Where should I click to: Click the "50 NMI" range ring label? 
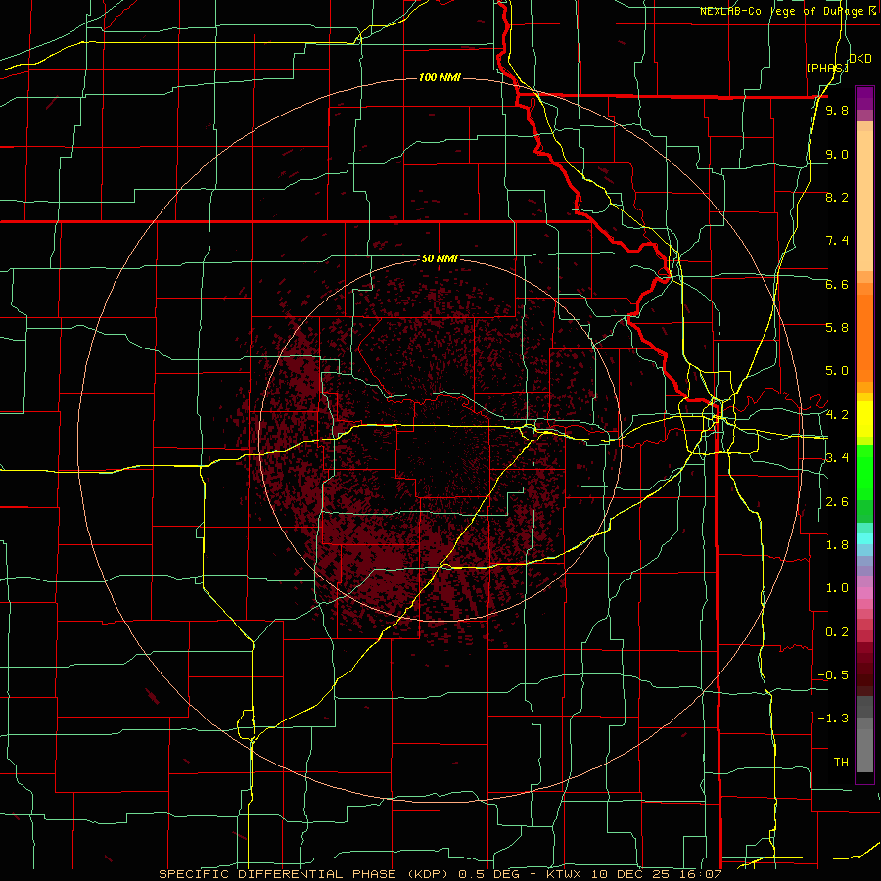440,258
